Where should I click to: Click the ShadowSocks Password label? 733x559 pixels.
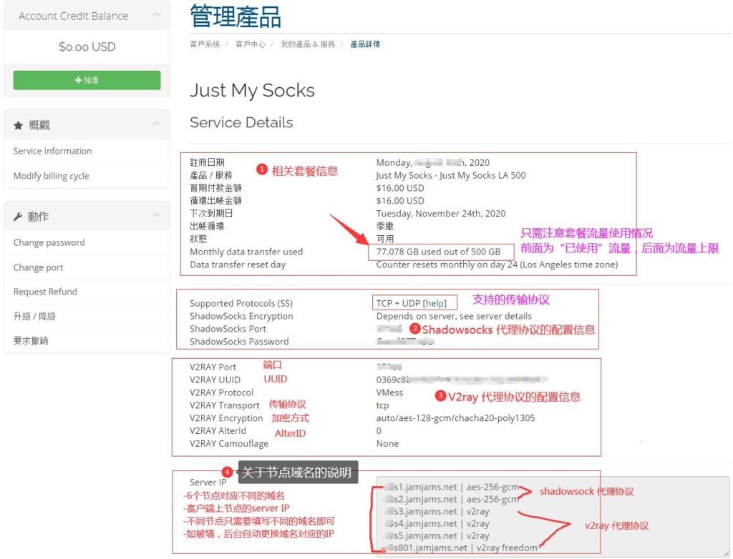click(x=239, y=342)
